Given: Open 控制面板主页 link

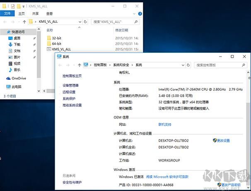Looking at the screenshot, I should (72, 76).
